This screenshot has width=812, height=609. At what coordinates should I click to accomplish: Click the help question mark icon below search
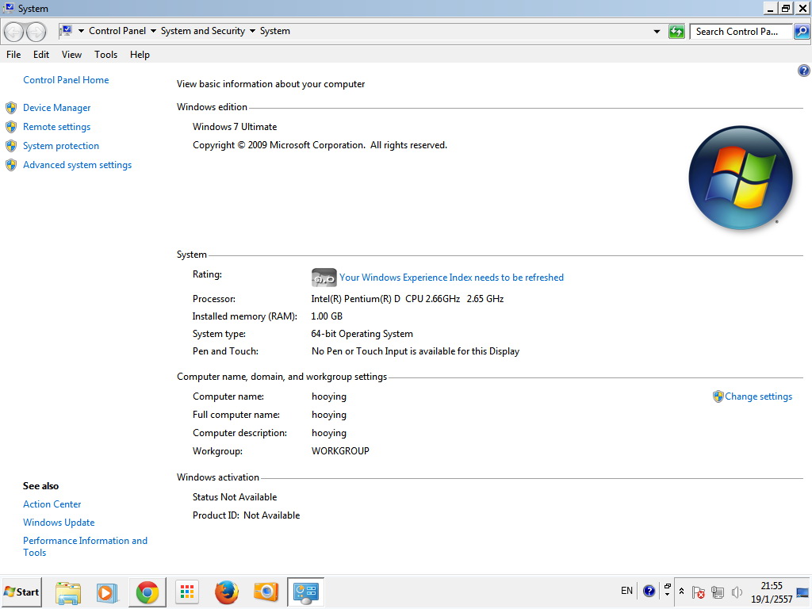[x=804, y=71]
